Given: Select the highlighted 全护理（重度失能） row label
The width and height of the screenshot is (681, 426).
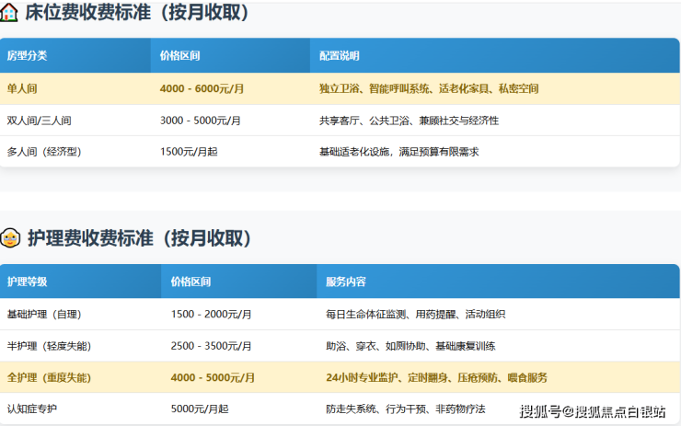Looking at the screenshot, I should (49, 377).
